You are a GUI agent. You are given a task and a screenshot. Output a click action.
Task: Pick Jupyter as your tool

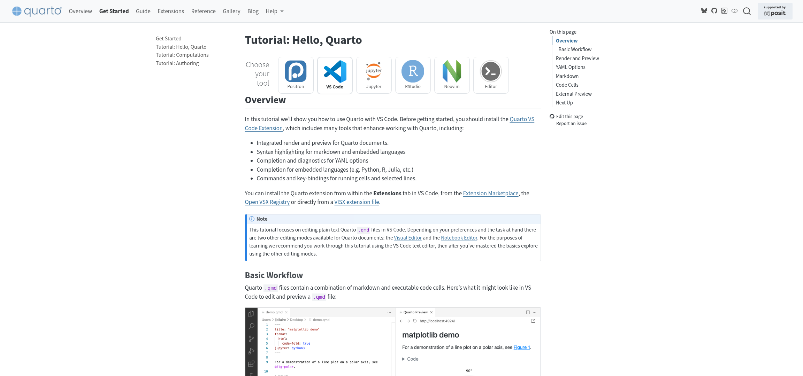(x=374, y=75)
